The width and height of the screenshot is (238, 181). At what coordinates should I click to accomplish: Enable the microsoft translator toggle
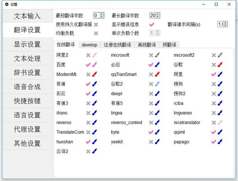(151, 55)
